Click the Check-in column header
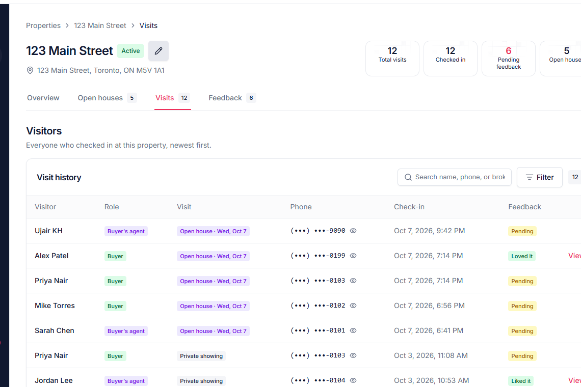The height and width of the screenshot is (387, 581). (x=409, y=207)
